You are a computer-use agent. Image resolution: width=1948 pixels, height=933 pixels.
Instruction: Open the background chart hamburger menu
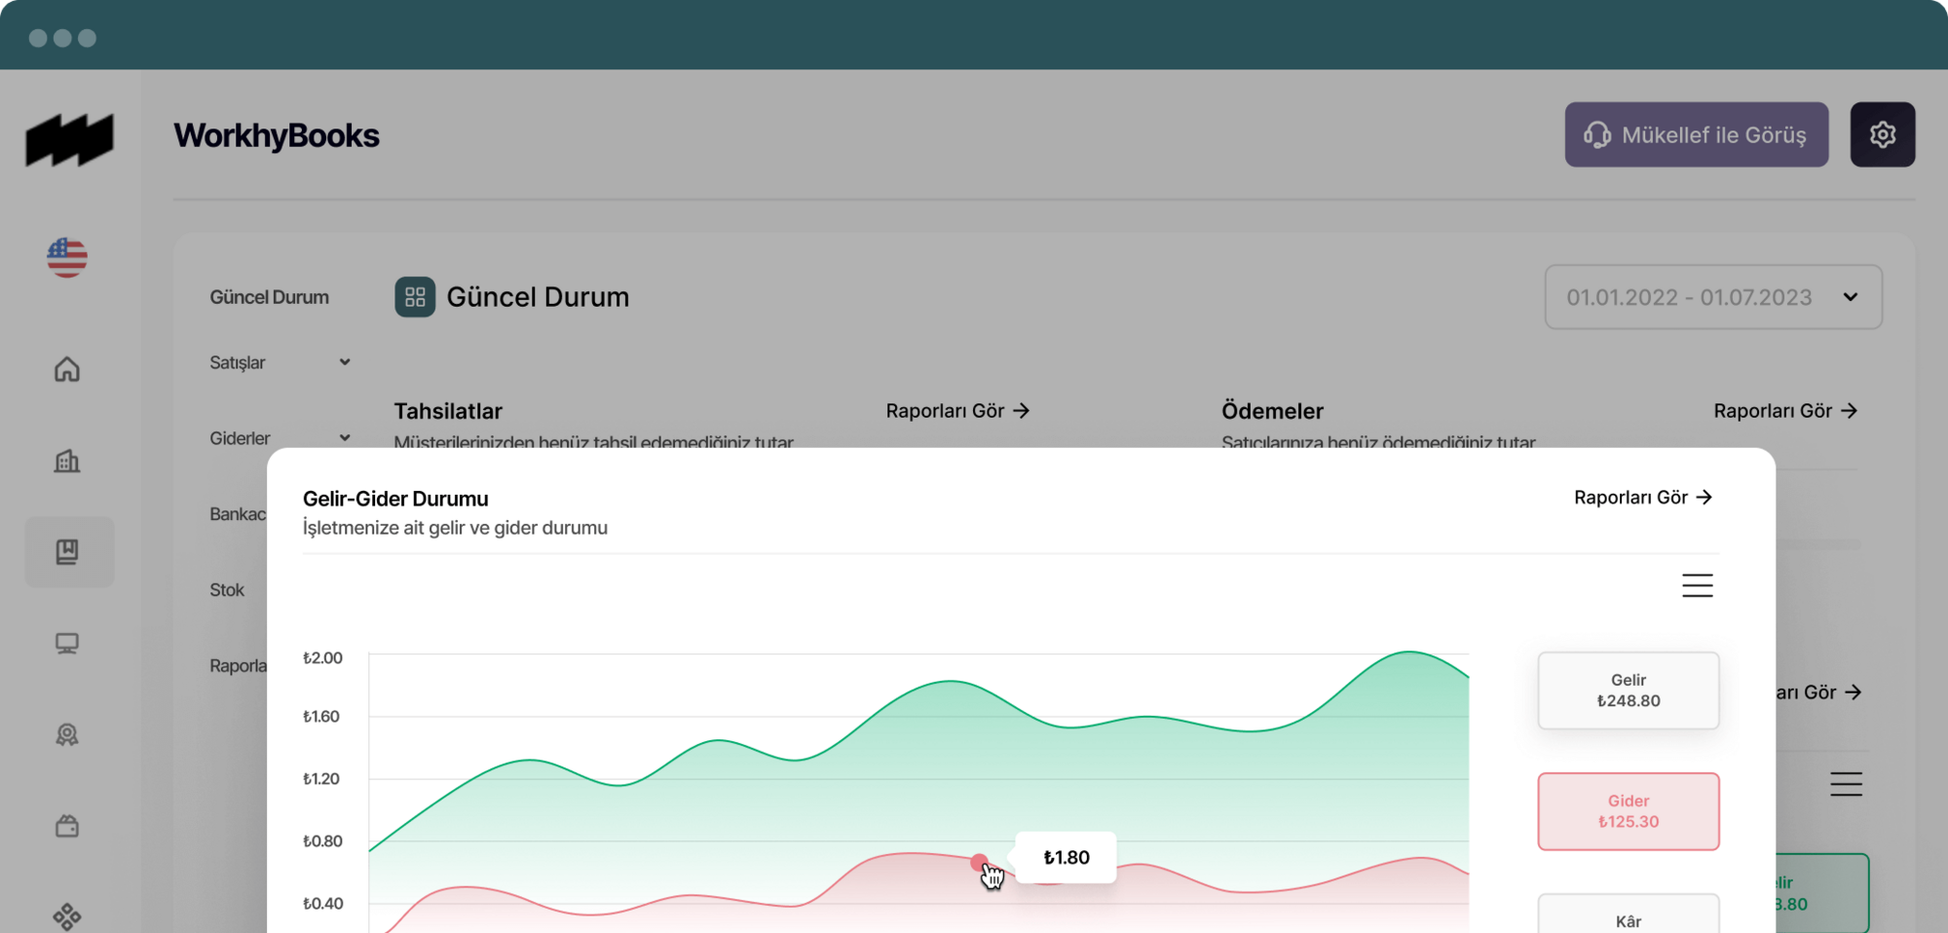click(x=1846, y=784)
